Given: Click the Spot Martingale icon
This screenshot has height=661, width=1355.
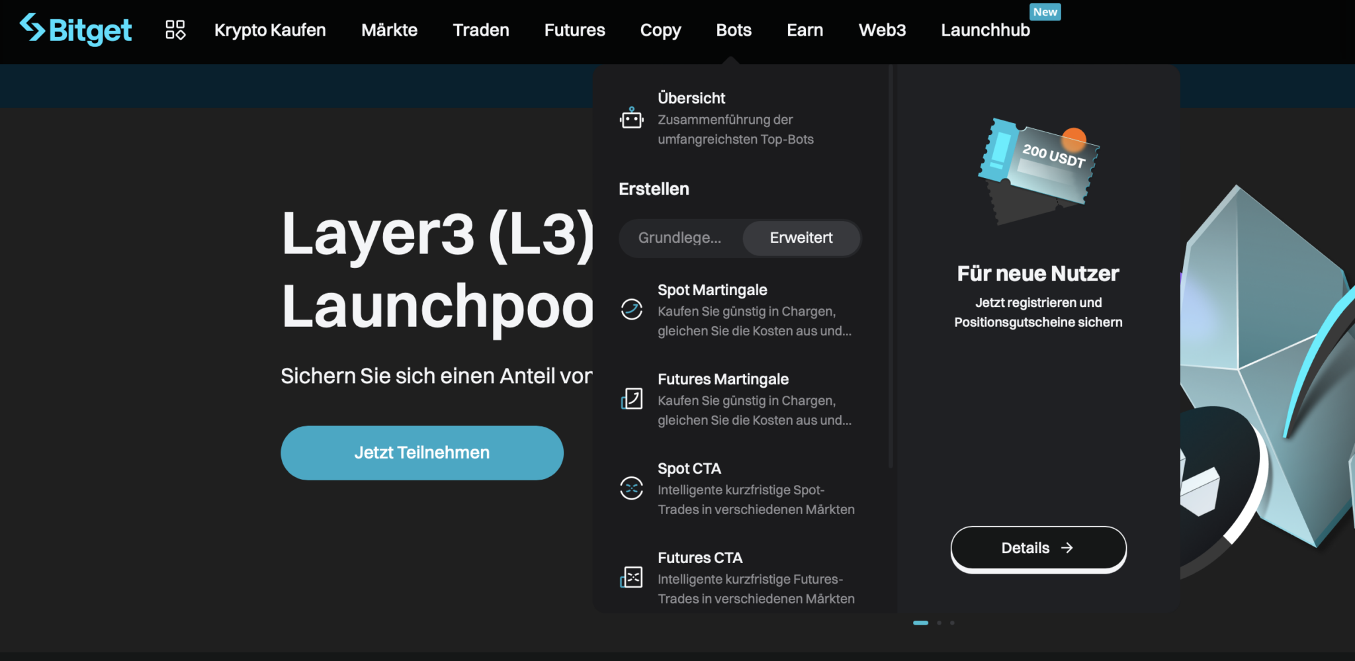Looking at the screenshot, I should [x=631, y=309].
